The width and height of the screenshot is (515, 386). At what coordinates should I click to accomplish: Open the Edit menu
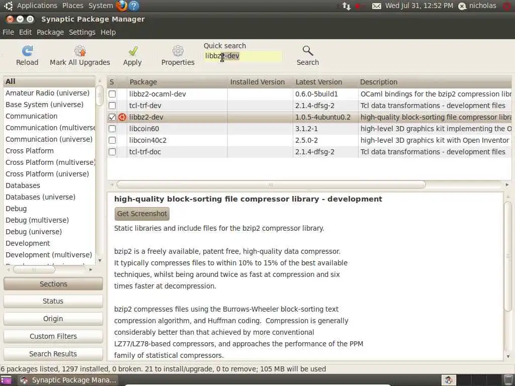click(x=25, y=32)
